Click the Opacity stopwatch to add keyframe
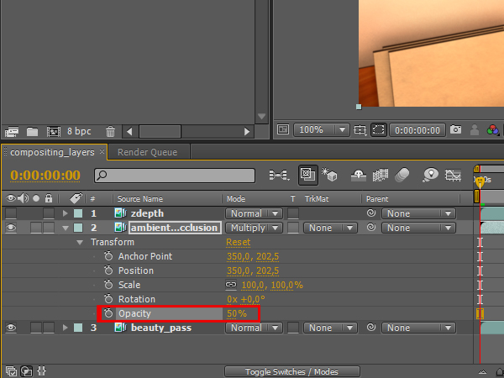The image size is (504, 378). 108,313
